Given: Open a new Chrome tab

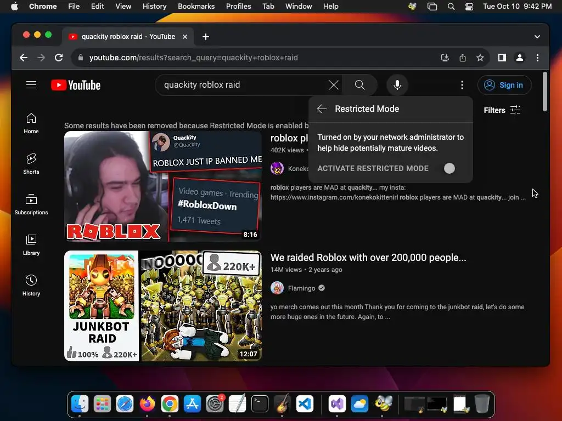Looking at the screenshot, I should pyautogui.click(x=206, y=37).
